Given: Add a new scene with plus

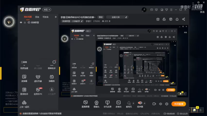Looking at the screenshot, I should click(56, 17).
